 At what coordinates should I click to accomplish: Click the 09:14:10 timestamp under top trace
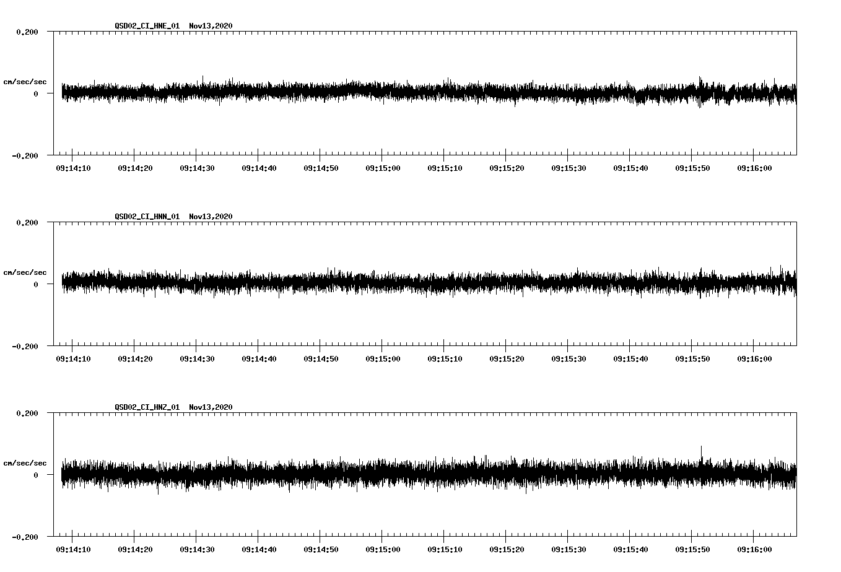[x=72, y=167]
